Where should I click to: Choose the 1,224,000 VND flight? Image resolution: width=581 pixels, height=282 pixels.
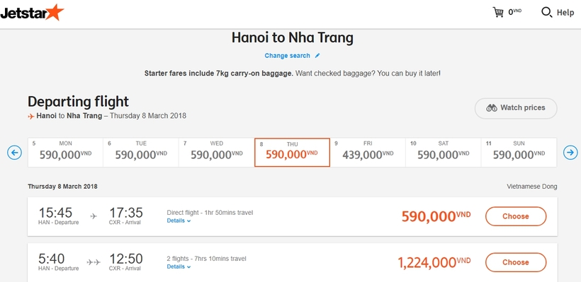point(516,262)
